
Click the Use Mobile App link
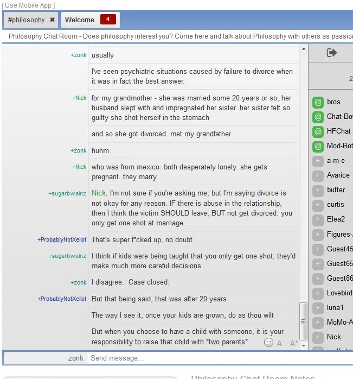[29, 5]
